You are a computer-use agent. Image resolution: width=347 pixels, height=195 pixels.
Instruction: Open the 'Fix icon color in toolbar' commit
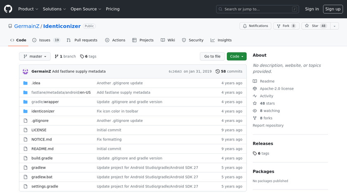117,111
